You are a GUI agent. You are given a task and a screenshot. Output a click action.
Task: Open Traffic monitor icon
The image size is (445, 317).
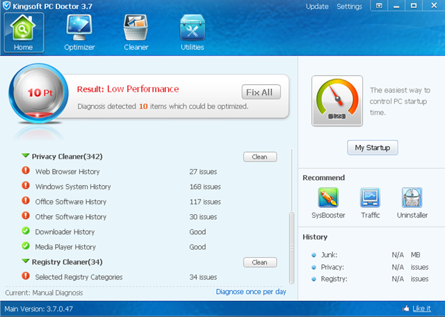[370, 197]
